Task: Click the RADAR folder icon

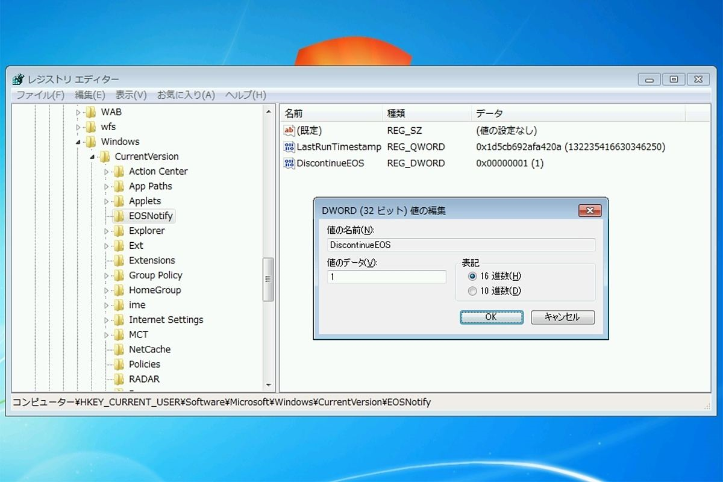Action: pos(119,379)
